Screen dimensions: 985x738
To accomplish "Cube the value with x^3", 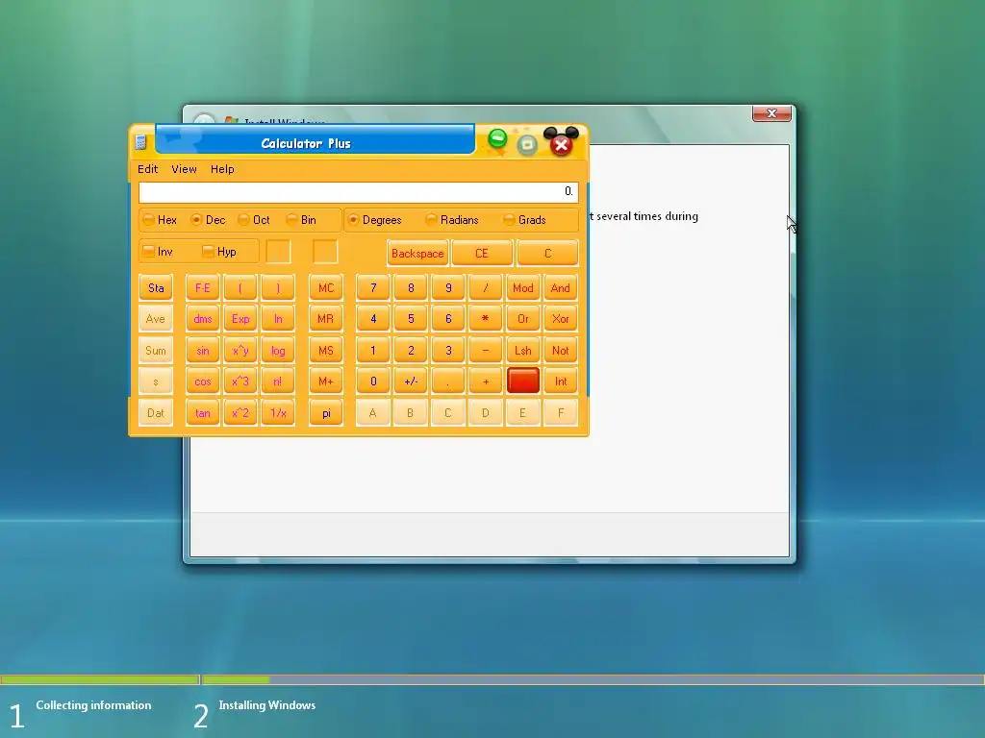I will (240, 381).
